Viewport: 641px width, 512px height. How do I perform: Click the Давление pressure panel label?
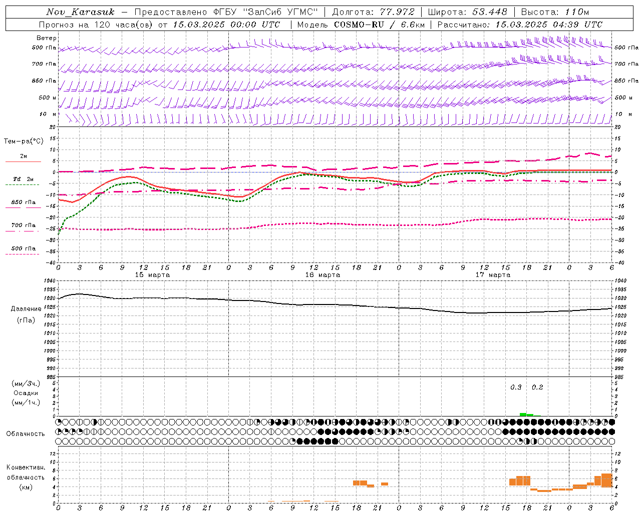tap(26, 309)
